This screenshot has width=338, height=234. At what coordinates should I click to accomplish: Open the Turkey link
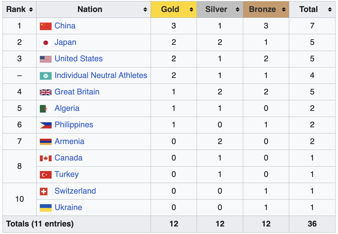[67, 174]
